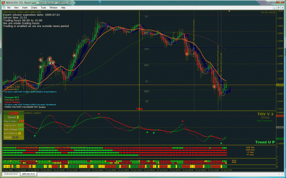Click the green 'Trend U P' label

point(265,142)
